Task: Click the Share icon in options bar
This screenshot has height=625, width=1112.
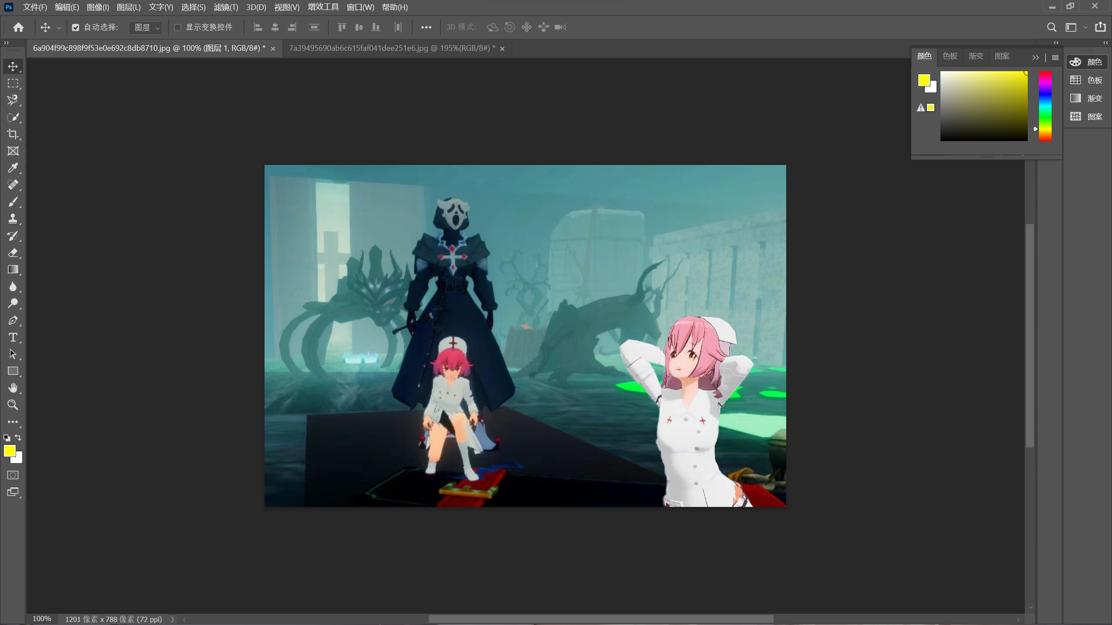Action: tap(1100, 27)
